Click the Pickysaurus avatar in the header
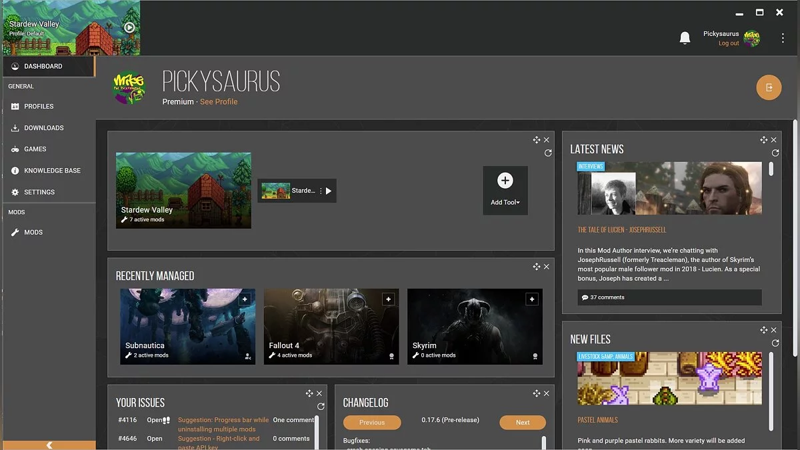The height and width of the screenshot is (450, 800). coord(751,39)
